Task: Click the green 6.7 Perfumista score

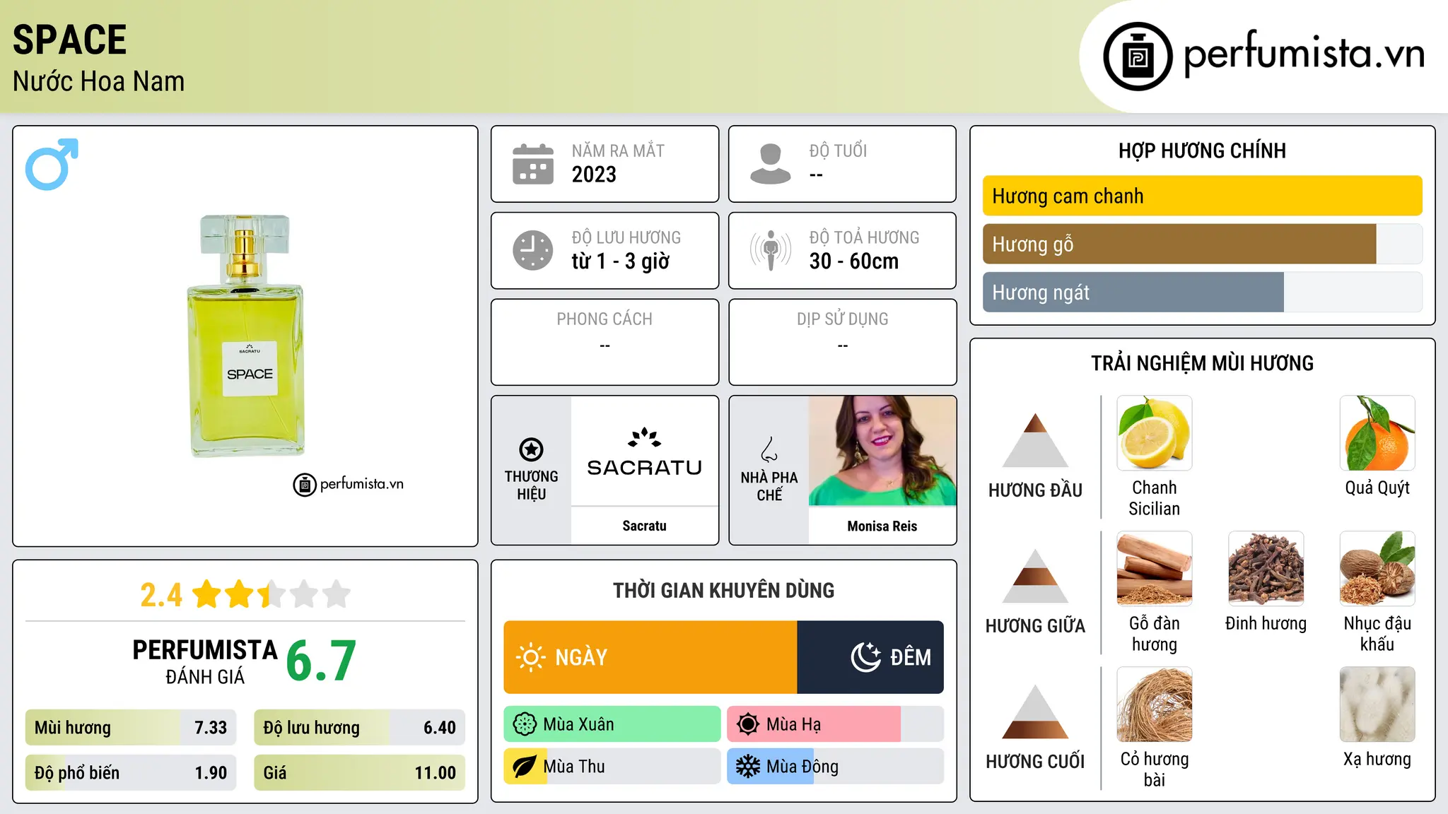Action: (321, 661)
